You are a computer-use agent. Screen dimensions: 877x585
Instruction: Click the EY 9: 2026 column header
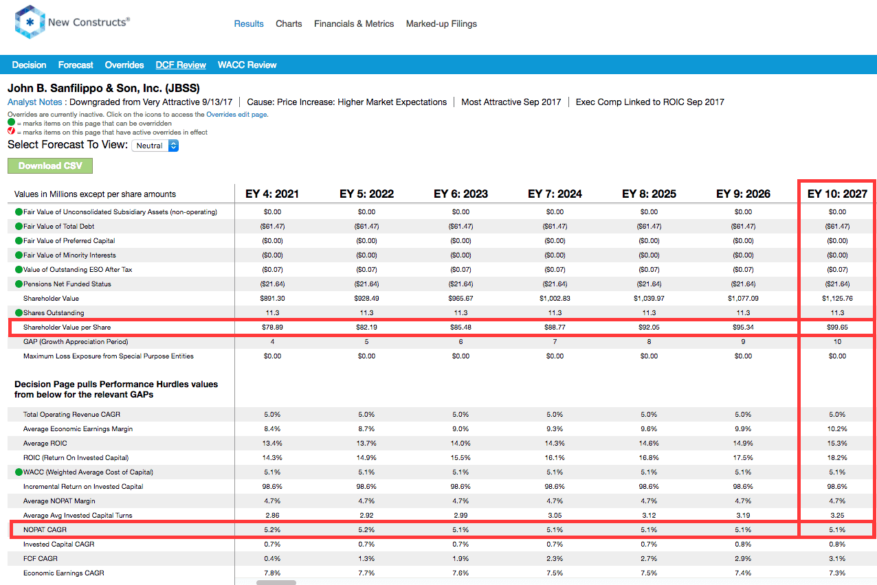[743, 194]
